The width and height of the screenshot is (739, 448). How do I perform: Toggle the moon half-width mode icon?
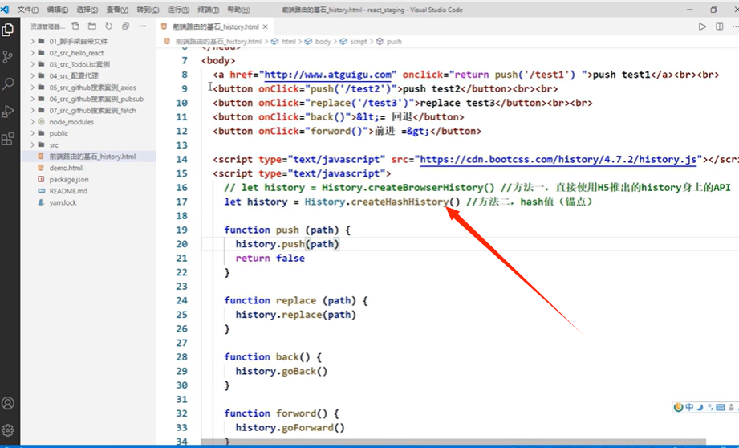[700, 407]
